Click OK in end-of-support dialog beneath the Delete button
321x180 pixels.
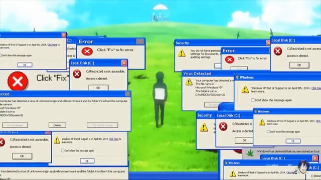coord(87,161)
